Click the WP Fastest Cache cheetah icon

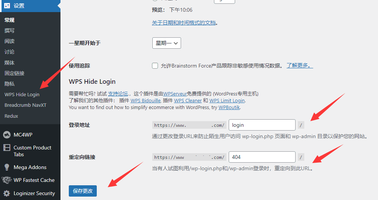[x=6, y=180]
